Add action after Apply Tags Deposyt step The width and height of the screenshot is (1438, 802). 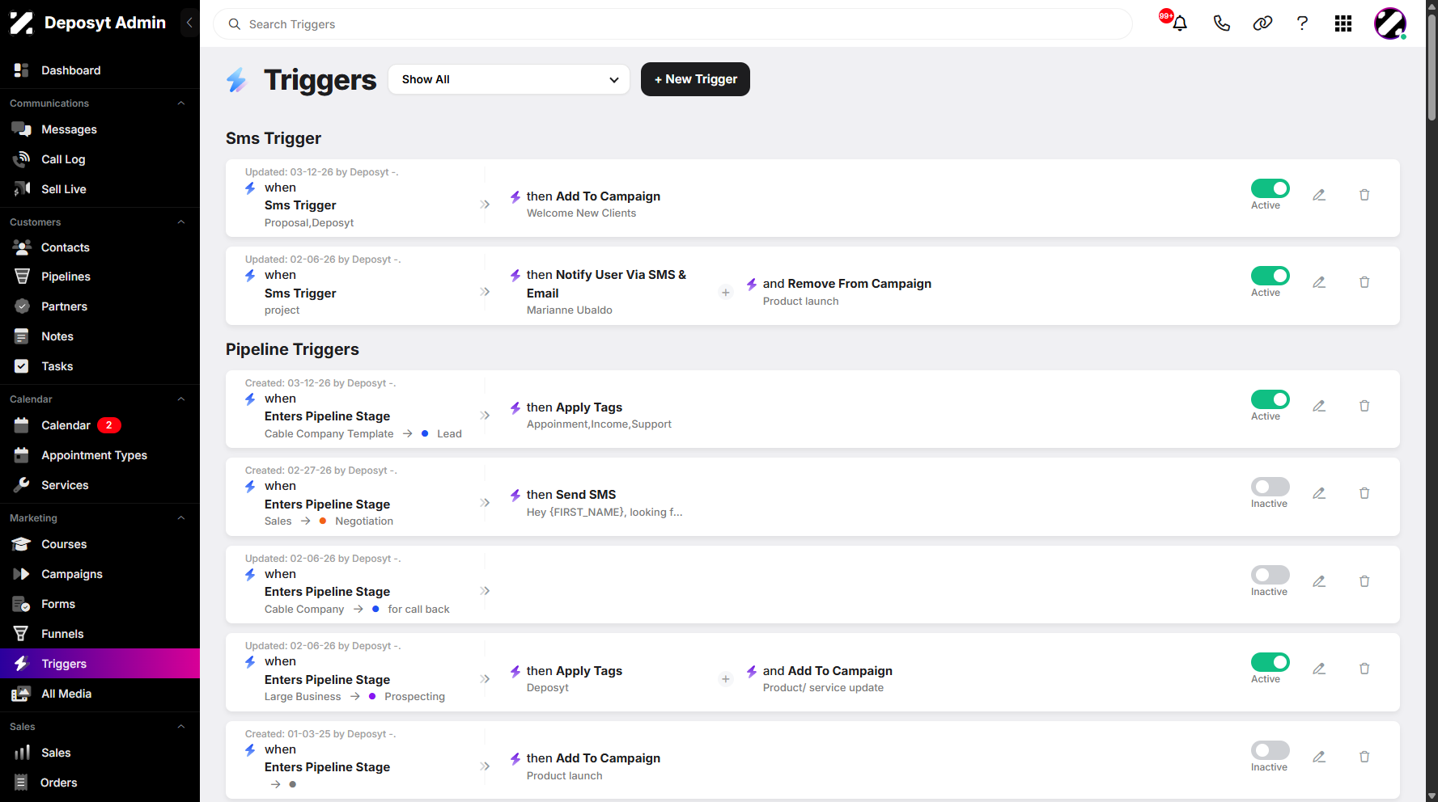click(x=726, y=679)
